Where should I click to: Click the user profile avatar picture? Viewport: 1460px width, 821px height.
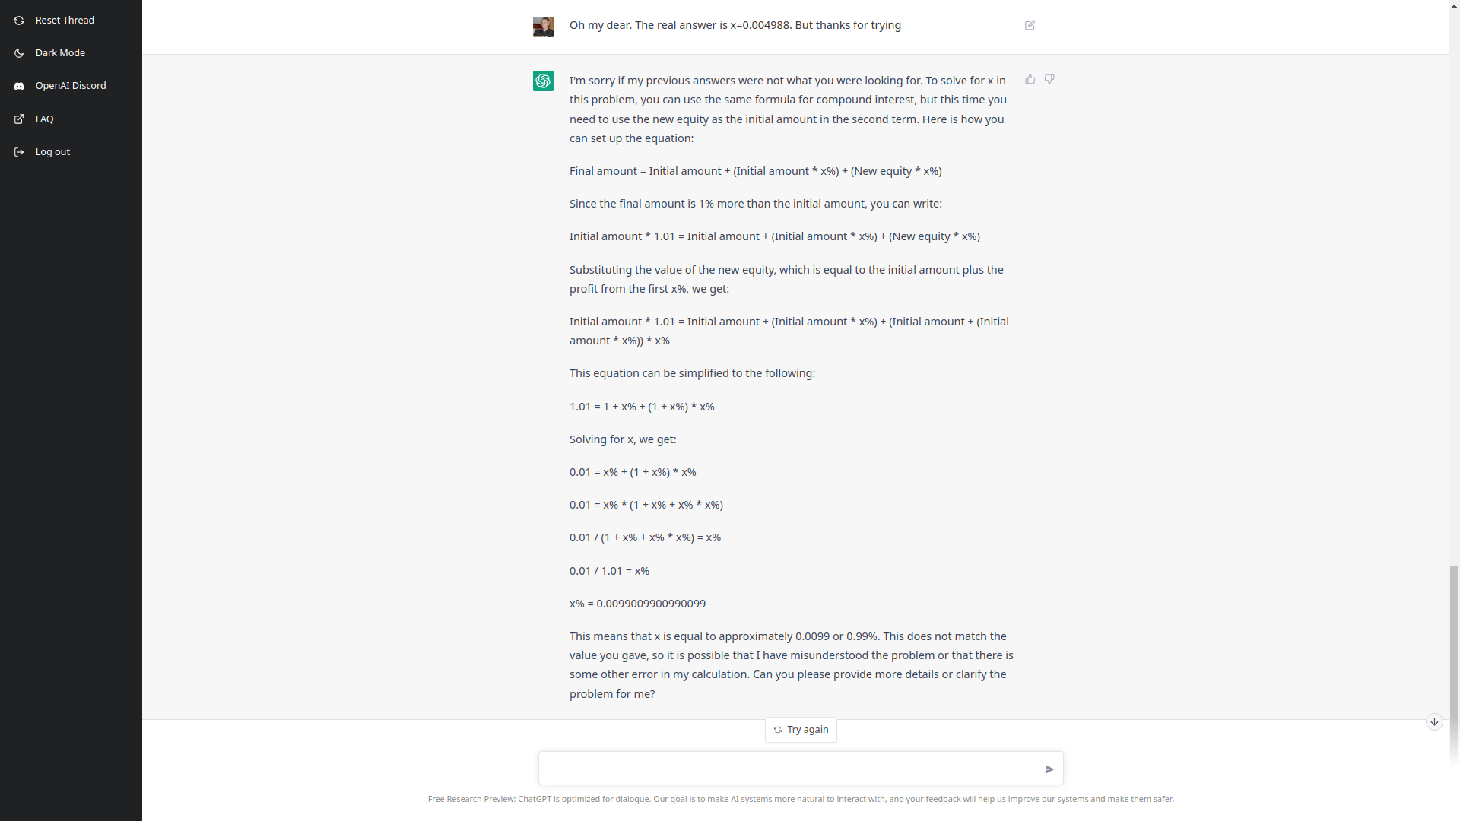pyautogui.click(x=543, y=27)
